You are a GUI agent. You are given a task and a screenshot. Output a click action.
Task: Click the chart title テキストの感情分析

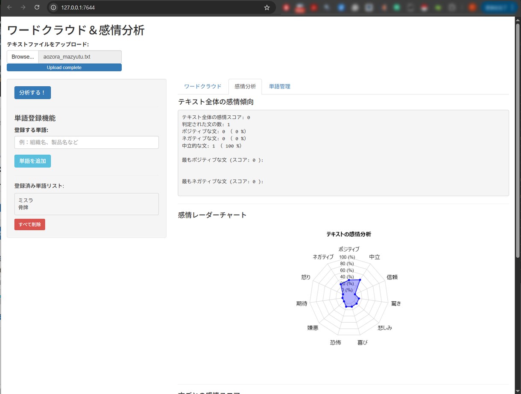pyautogui.click(x=348, y=234)
